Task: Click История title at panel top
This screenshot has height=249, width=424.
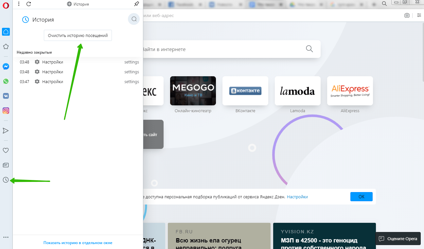Action: pyautogui.click(x=78, y=4)
